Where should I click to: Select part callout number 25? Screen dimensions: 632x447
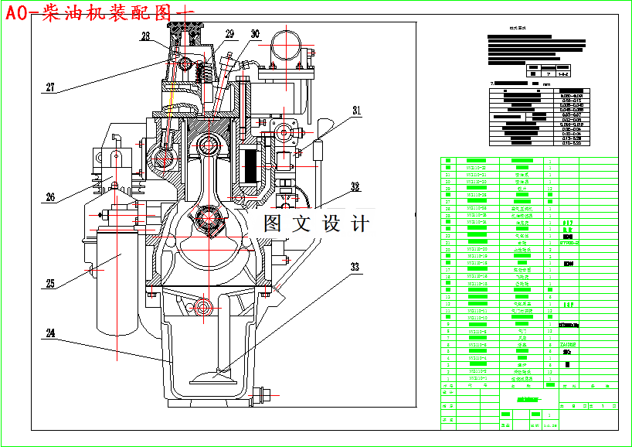pyautogui.click(x=50, y=284)
